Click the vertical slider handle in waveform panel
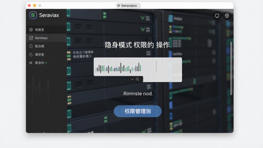The height and width of the screenshot is (148, 263). 156,66
